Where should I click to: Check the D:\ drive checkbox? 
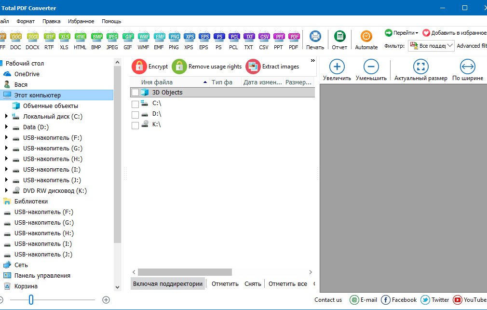[x=135, y=115]
